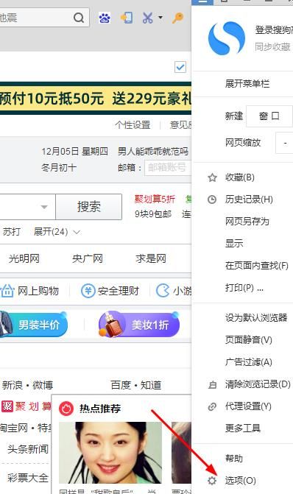
Task: Click the 窗口 new window button
Action: (269, 116)
